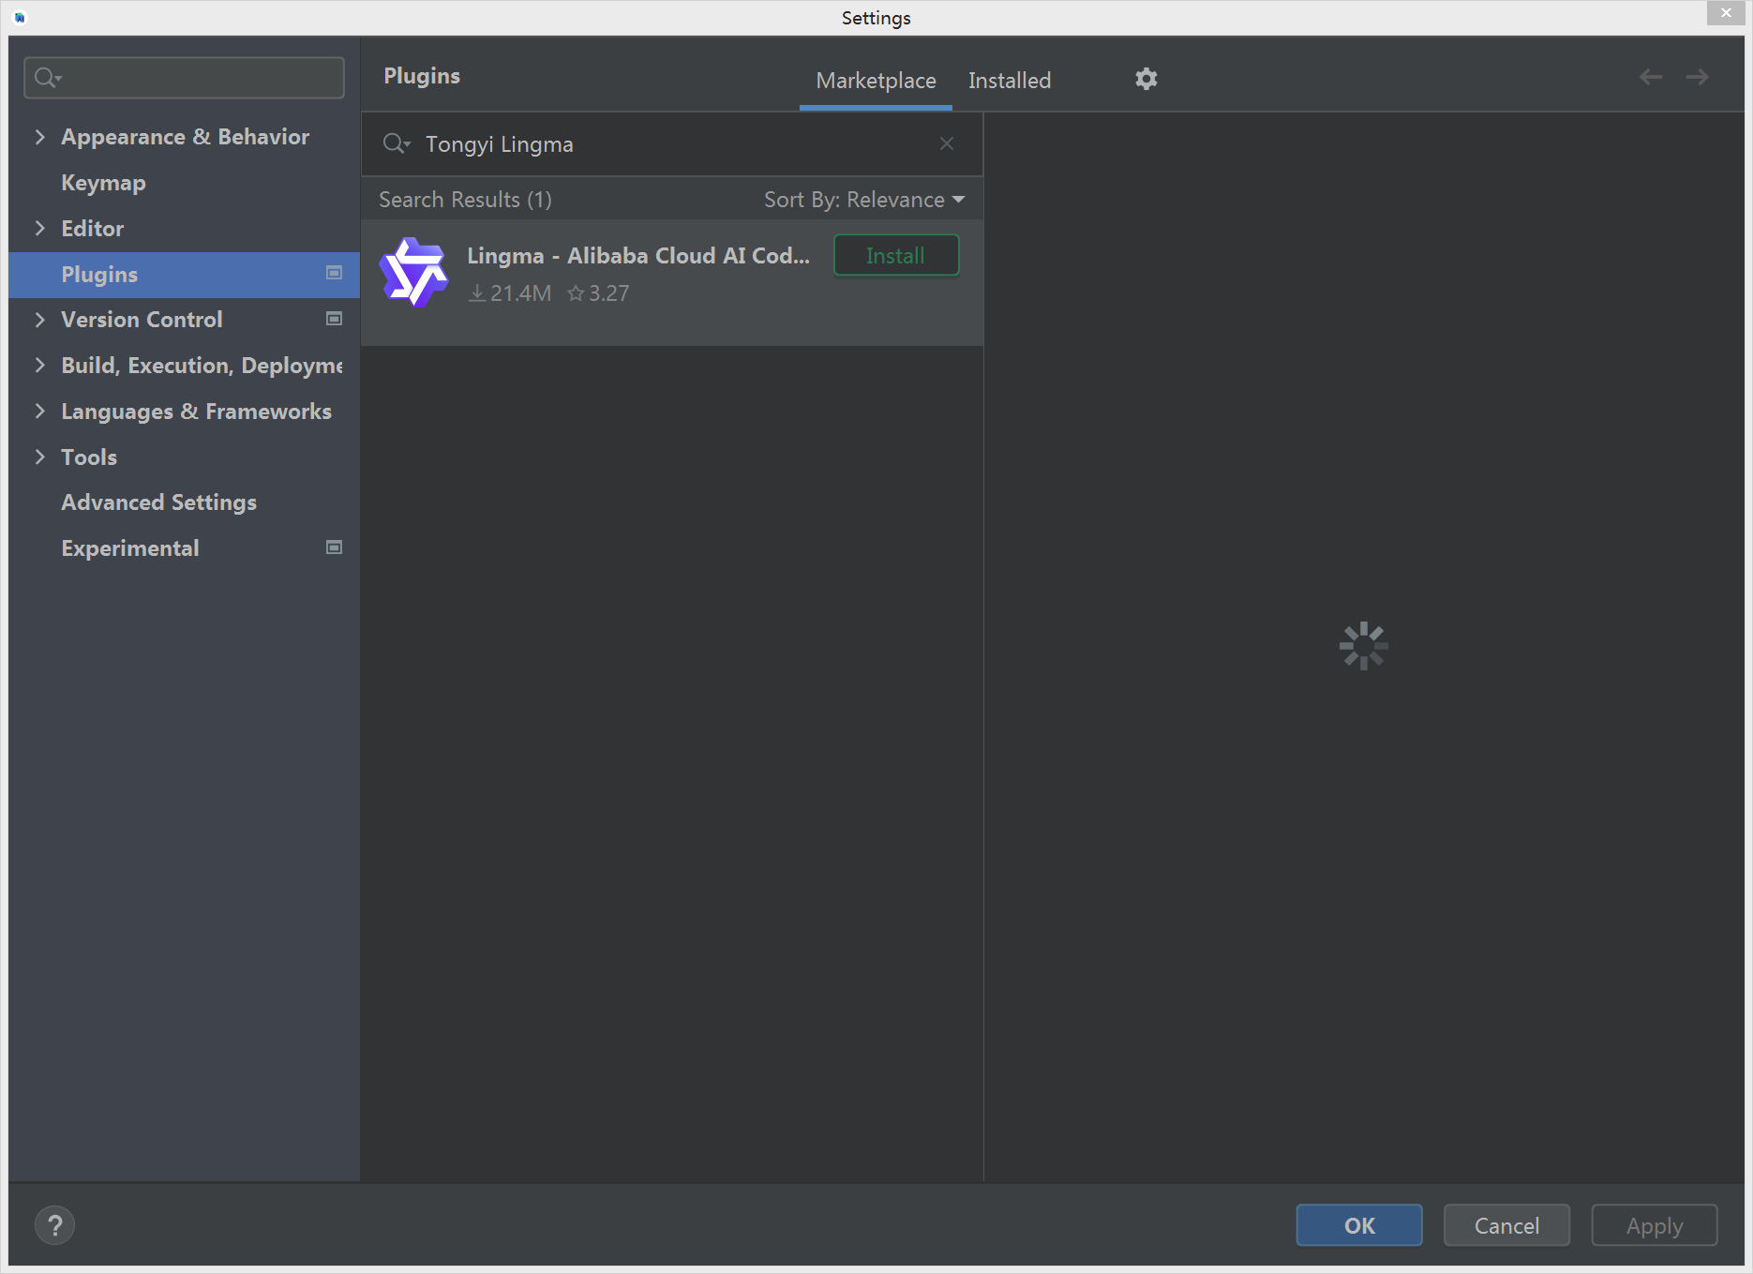The height and width of the screenshot is (1274, 1753).
Task: Install the Lingma plugin
Action: pos(896,255)
